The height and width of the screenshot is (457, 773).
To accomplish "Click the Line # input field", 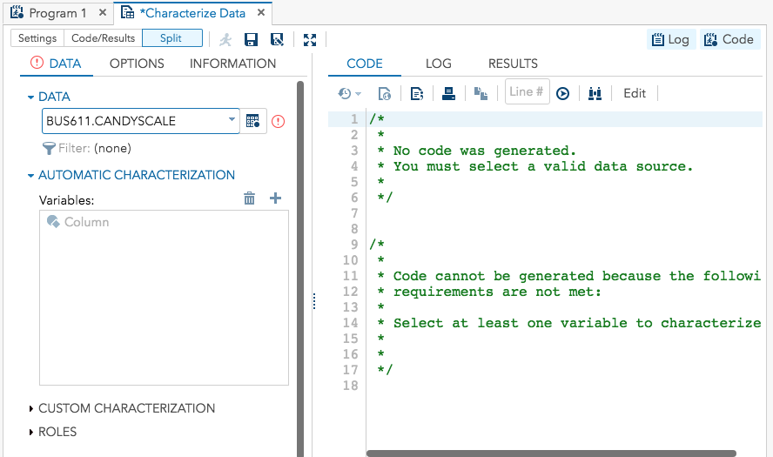I will pos(527,91).
